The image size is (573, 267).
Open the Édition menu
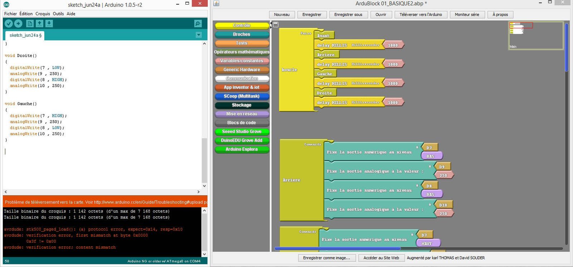(x=26, y=14)
